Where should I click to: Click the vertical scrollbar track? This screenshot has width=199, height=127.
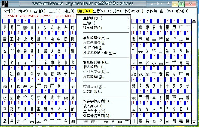pos(194,71)
